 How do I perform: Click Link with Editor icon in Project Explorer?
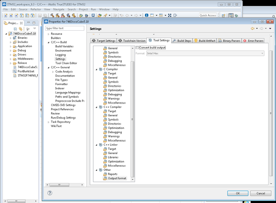[x=20, y=29]
